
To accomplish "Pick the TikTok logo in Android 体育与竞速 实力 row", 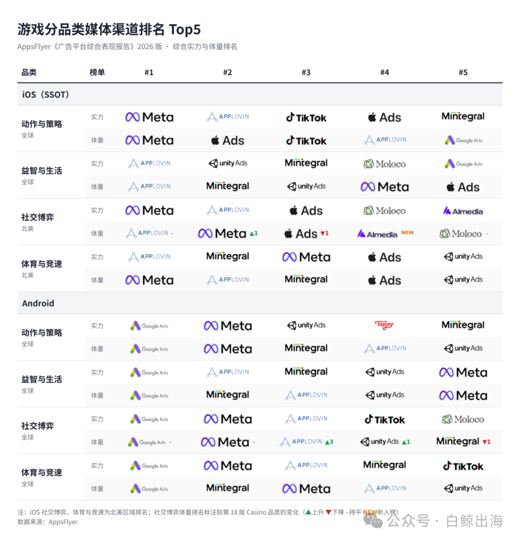I will [x=463, y=466].
